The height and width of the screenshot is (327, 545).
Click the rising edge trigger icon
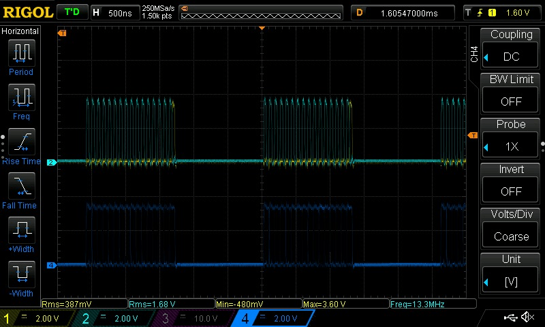480,13
